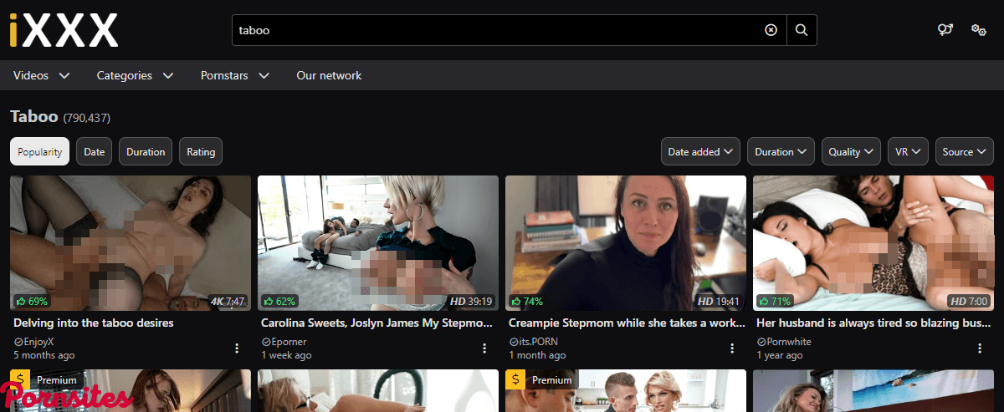Open the Videos navigation menu

(x=42, y=75)
